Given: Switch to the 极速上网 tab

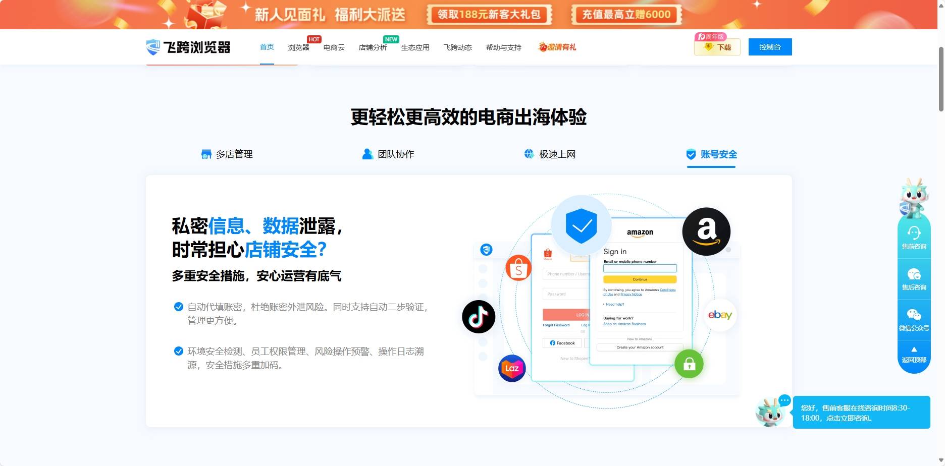Looking at the screenshot, I should tap(550, 154).
